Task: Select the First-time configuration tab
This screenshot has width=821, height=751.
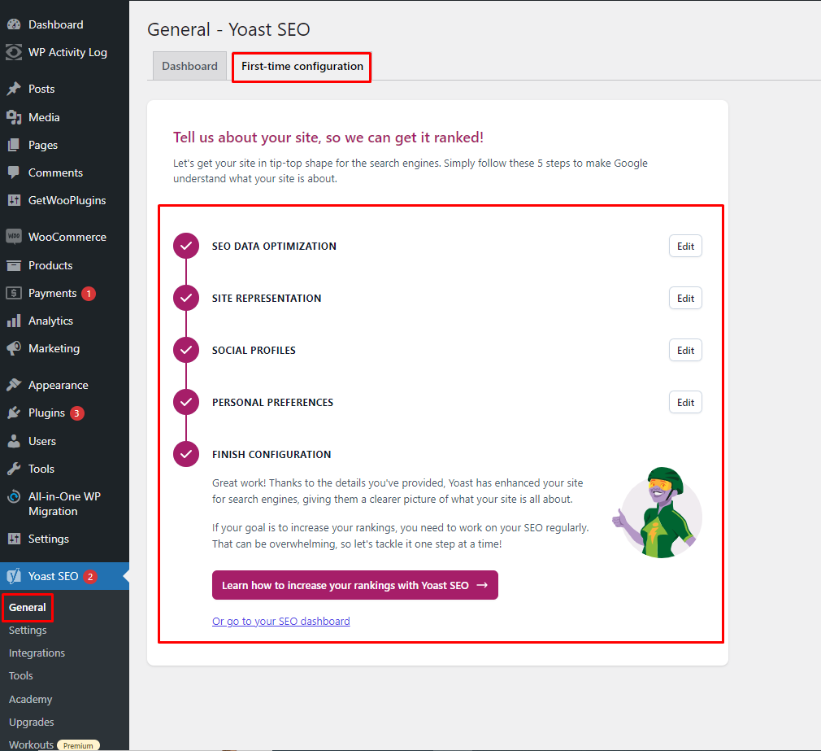Action: coord(302,66)
